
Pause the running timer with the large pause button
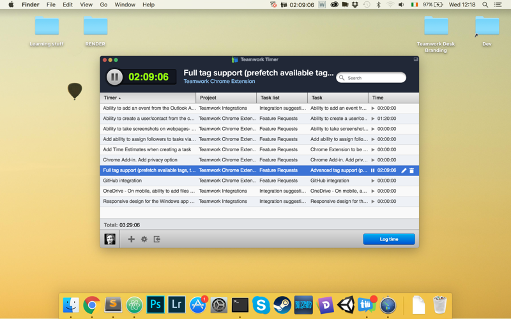pos(114,77)
